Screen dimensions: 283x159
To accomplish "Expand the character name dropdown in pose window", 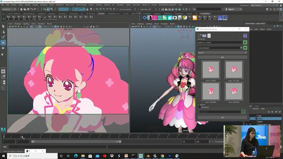I will pyautogui.click(x=222, y=53).
